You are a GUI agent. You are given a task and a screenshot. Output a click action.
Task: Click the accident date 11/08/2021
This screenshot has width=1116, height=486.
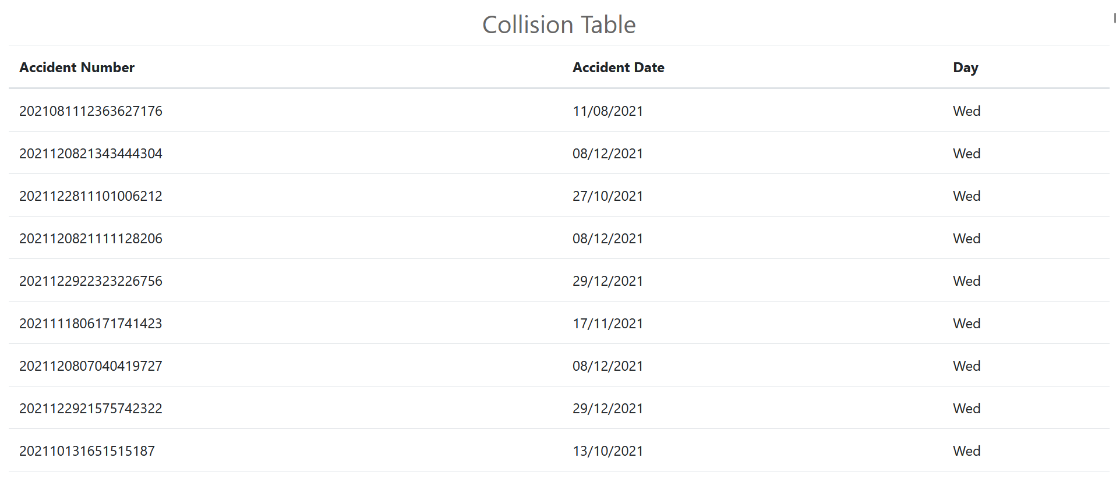click(608, 111)
